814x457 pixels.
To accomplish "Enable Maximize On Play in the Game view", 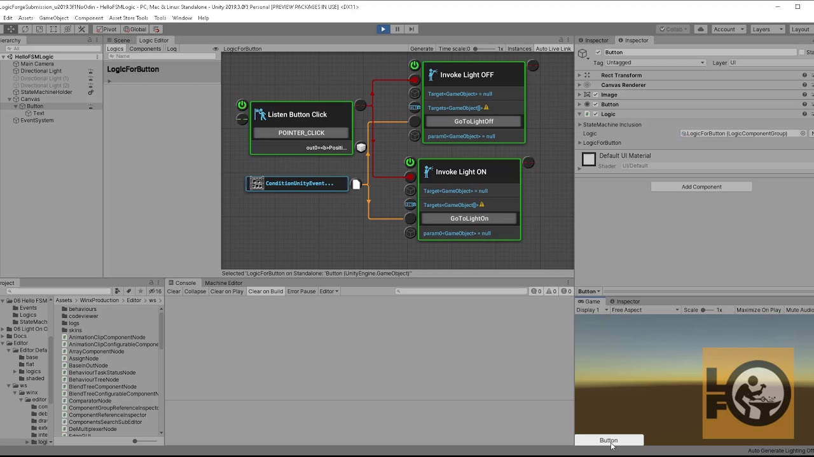I will tap(759, 310).
